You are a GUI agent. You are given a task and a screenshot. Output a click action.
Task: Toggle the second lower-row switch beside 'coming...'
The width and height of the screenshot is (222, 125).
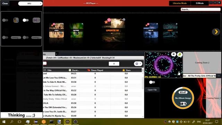pos(26,37)
